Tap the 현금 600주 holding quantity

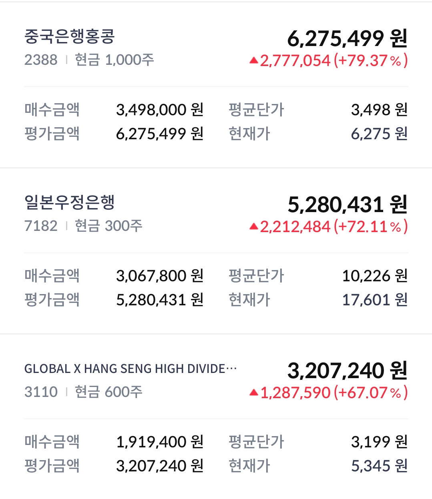[x=109, y=392]
